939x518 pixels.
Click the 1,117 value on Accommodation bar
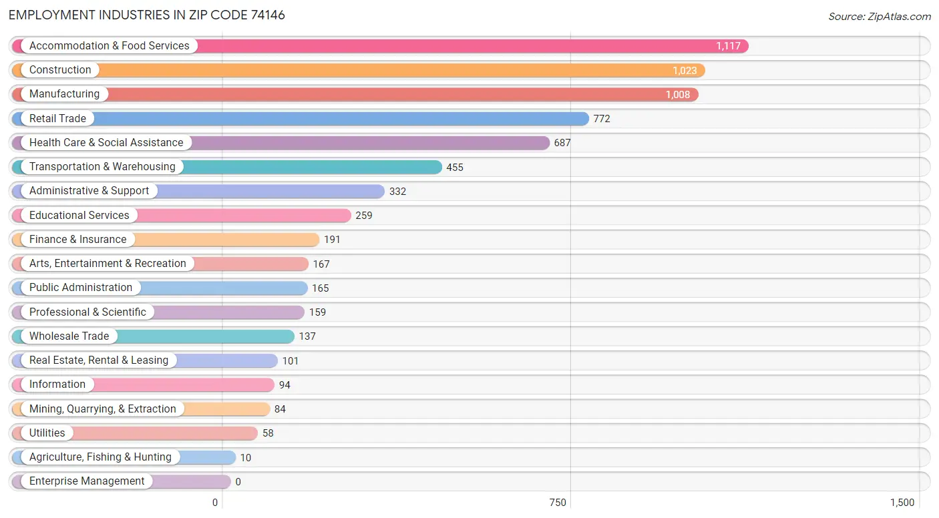click(x=728, y=46)
